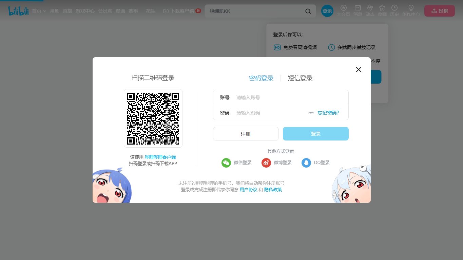Go to 番剧 in the top navigation
The width and height of the screenshot is (463, 260).
tap(54, 11)
